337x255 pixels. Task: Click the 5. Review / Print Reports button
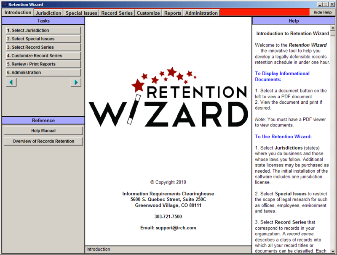pyautogui.click(x=43, y=64)
